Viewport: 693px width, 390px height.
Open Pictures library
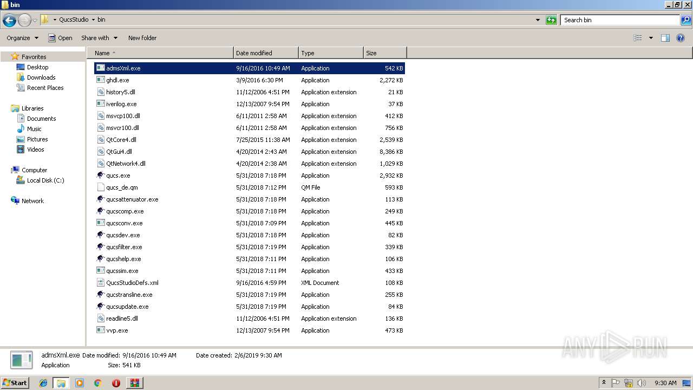[37, 139]
